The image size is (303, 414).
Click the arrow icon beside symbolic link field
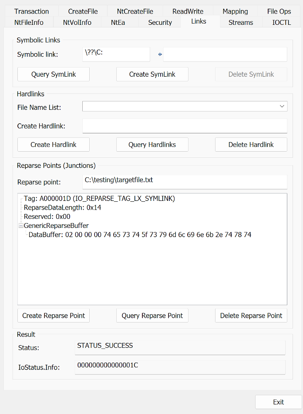[x=160, y=54]
